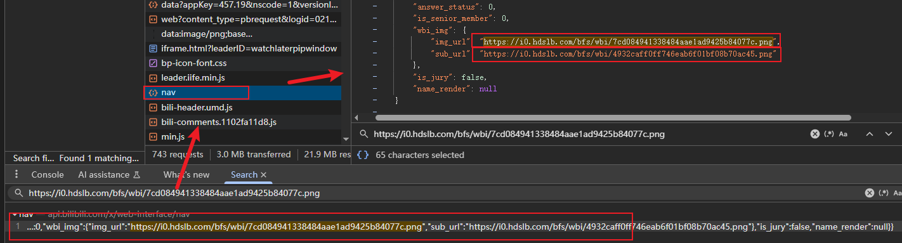
Task: Open the drawer three-dot menu
Action: 16,174
